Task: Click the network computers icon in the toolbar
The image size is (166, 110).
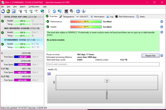Action: coord(60,11)
